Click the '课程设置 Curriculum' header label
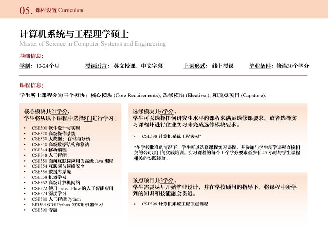Image resolution: width=328 pixels, height=232 pixels. [59, 10]
